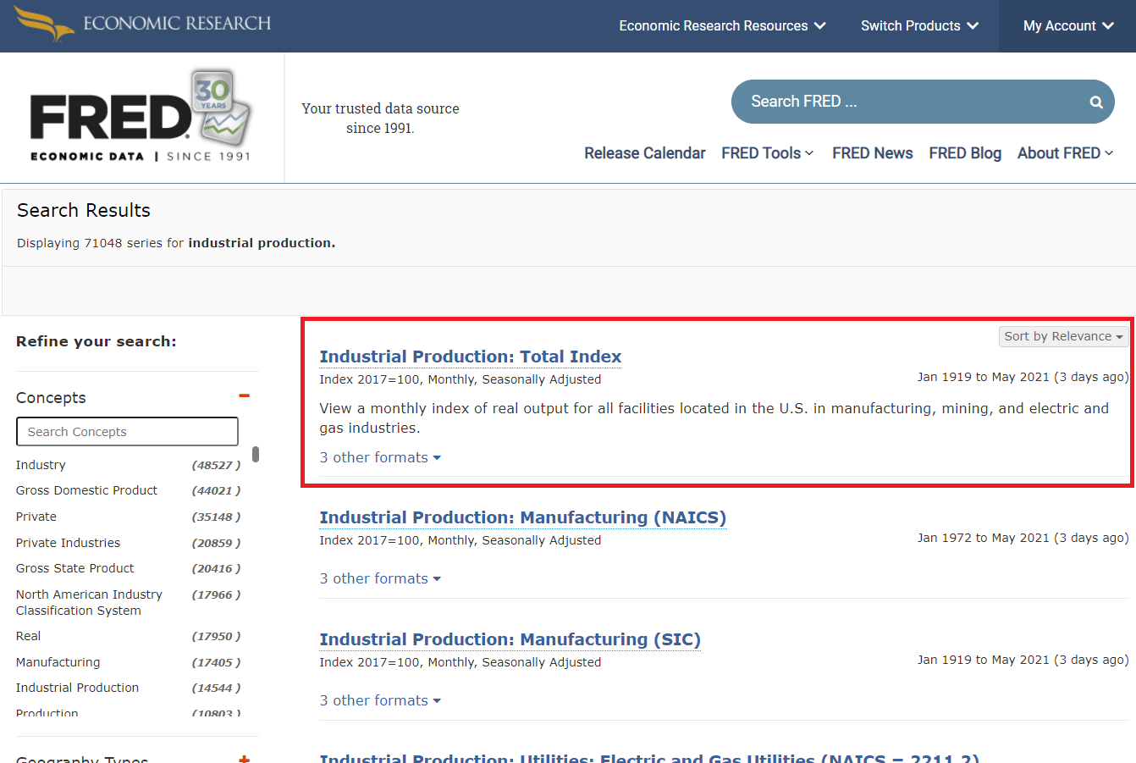Viewport: 1136px width, 763px height.
Task: Click the magnifier search icon
Action: (1096, 102)
